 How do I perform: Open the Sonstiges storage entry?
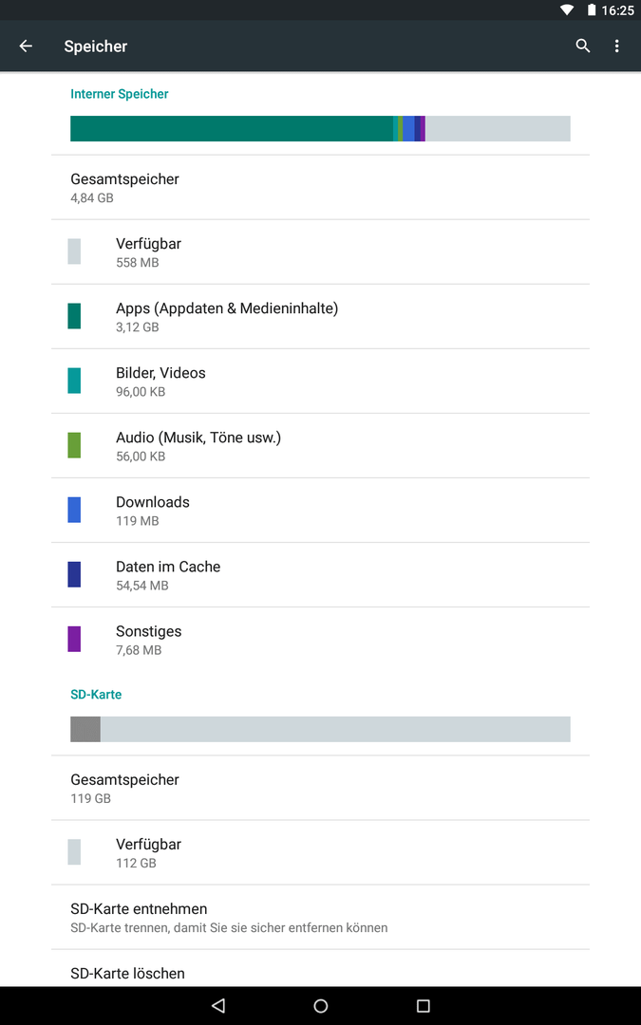pos(321,640)
